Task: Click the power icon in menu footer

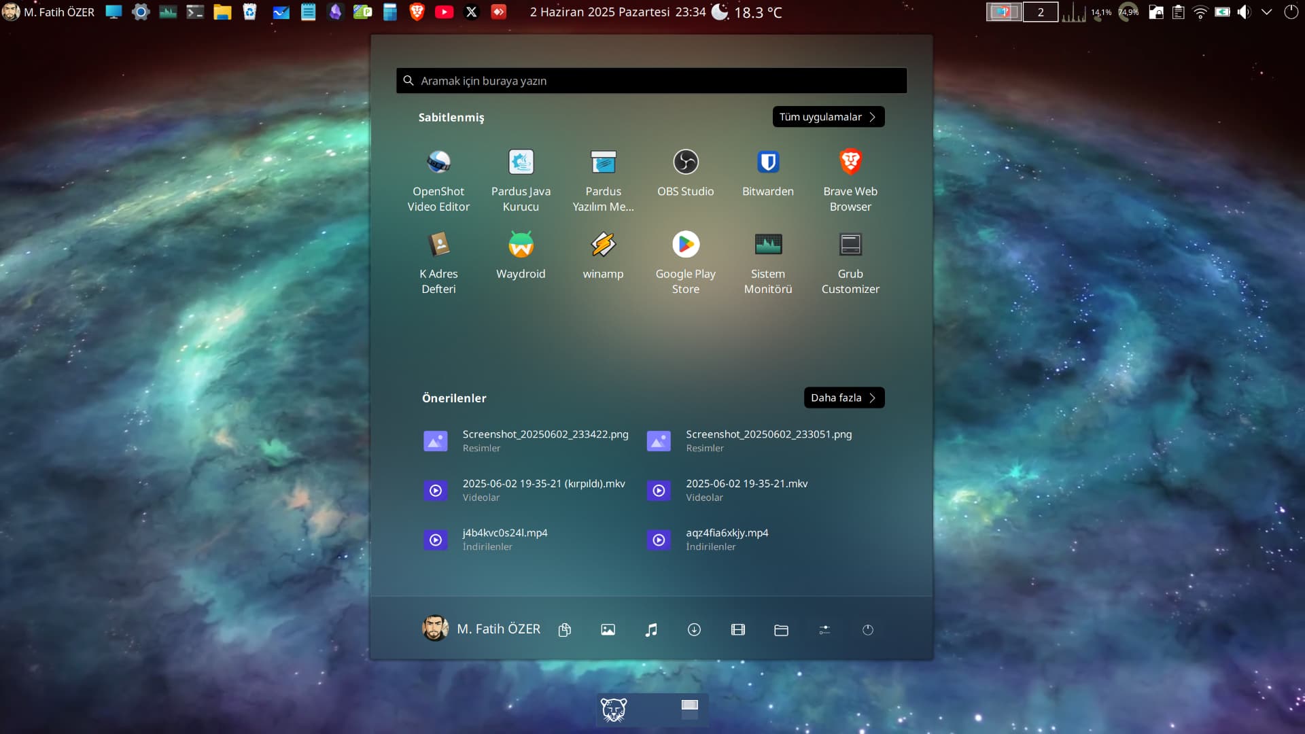Action: pos(868,630)
